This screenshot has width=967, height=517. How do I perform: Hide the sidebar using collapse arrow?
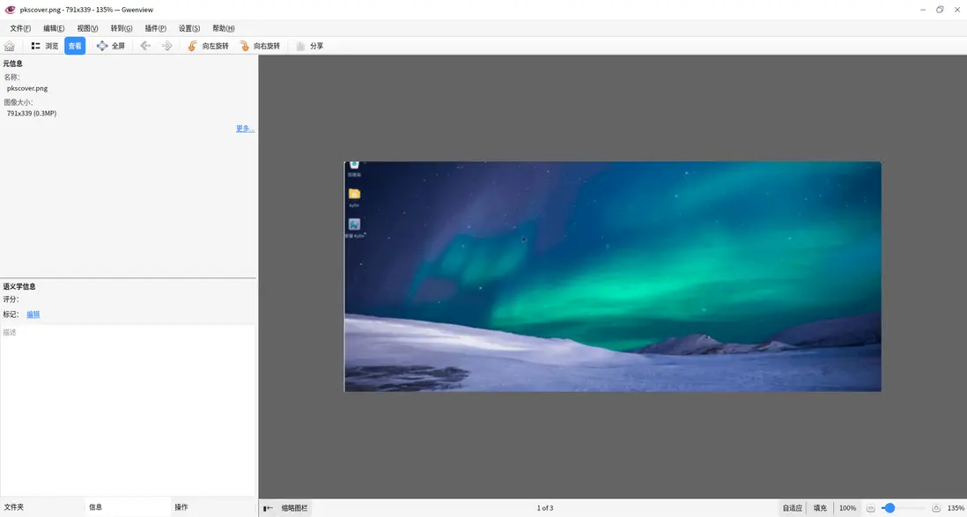tap(268, 508)
